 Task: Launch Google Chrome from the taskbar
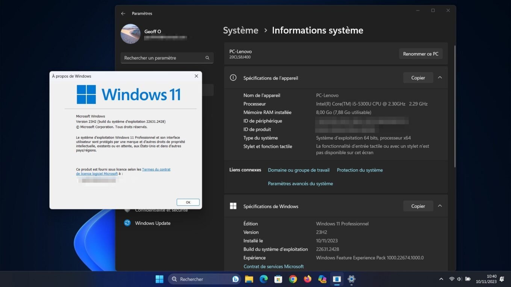[293, 279]
